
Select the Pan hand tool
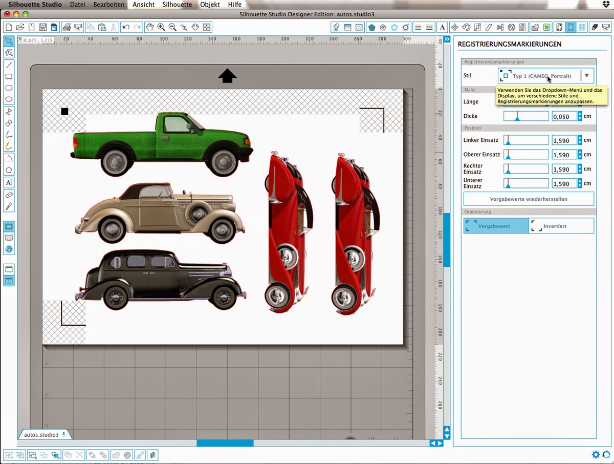149,27
